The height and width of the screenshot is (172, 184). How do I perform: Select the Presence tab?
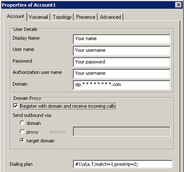click(86, 17)
